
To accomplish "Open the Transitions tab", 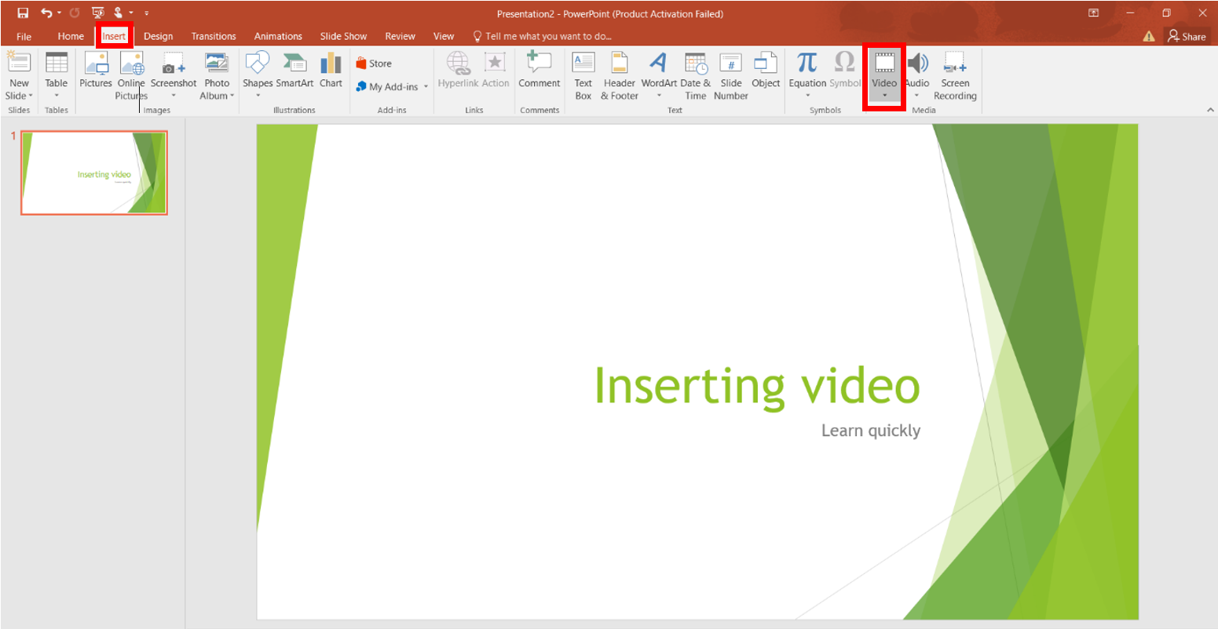I will pyautogui.click(x=214, y=36).
